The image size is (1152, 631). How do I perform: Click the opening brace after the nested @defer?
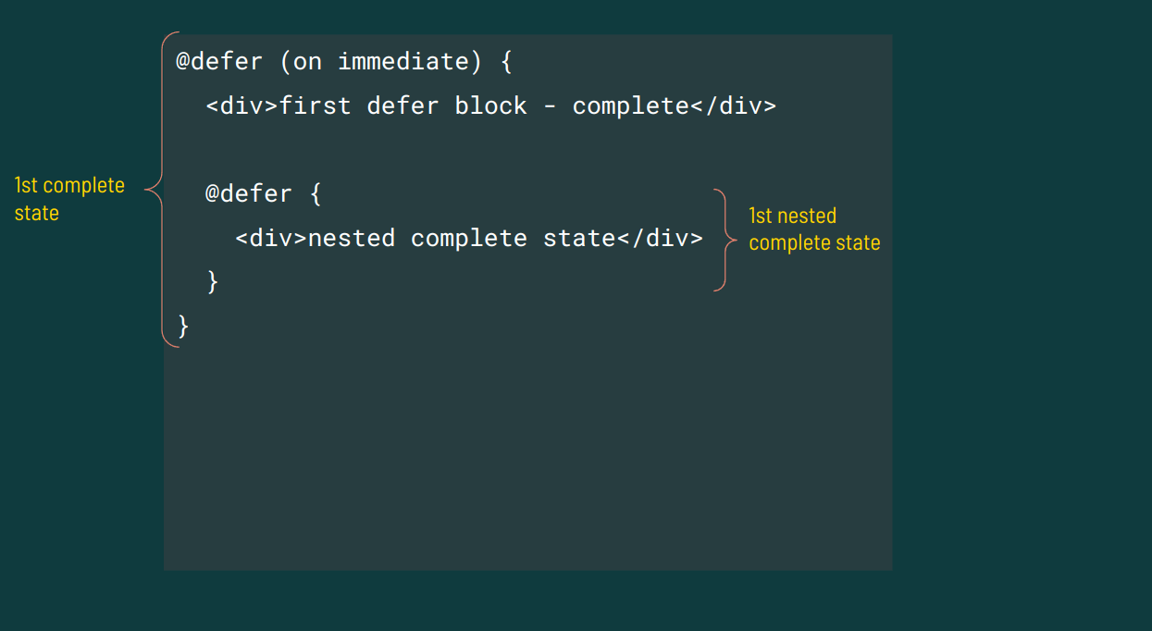coord(315,194)
